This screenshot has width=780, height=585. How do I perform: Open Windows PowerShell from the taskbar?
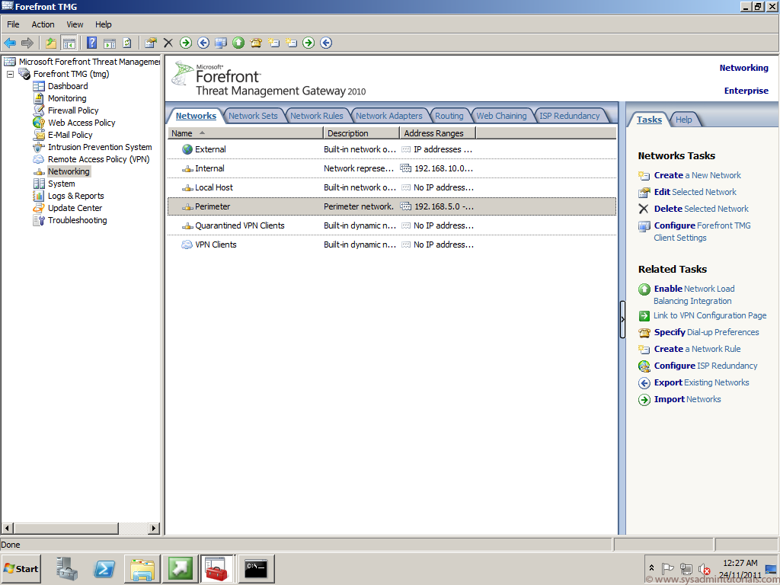tap(104, 568)
